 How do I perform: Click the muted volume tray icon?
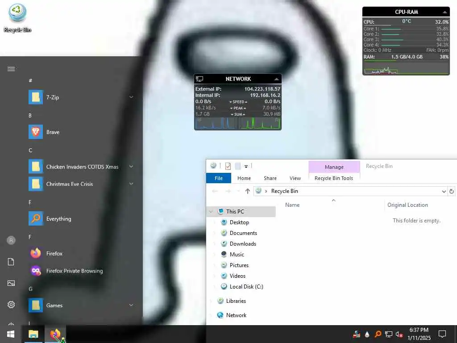(x=399, y=334)
